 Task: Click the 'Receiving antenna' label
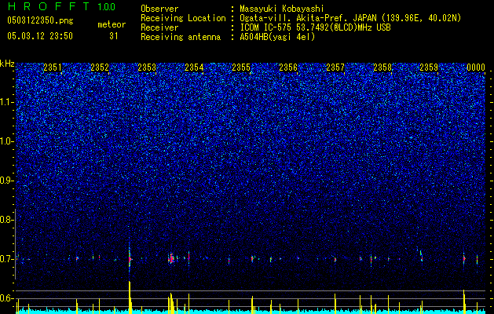coord(181,37)
